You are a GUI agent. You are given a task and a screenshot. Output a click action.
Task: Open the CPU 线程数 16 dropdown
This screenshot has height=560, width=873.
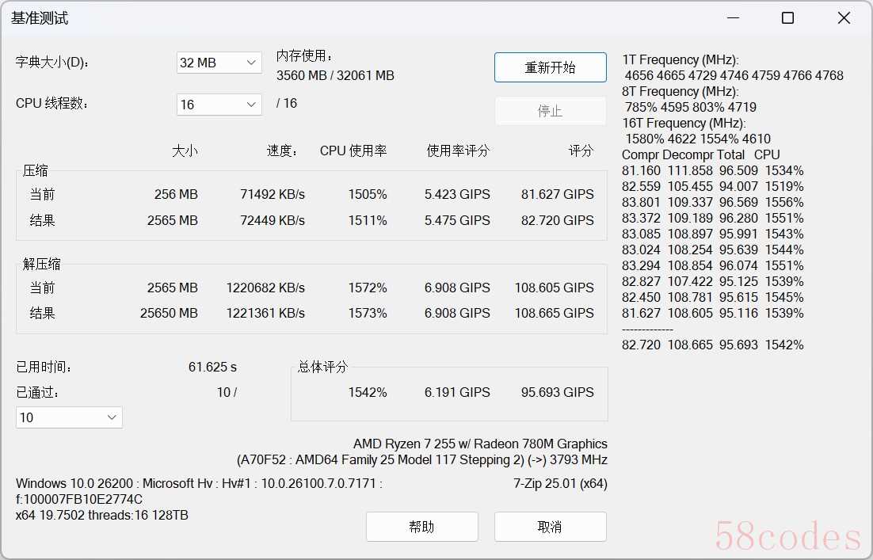coord(219,105)
